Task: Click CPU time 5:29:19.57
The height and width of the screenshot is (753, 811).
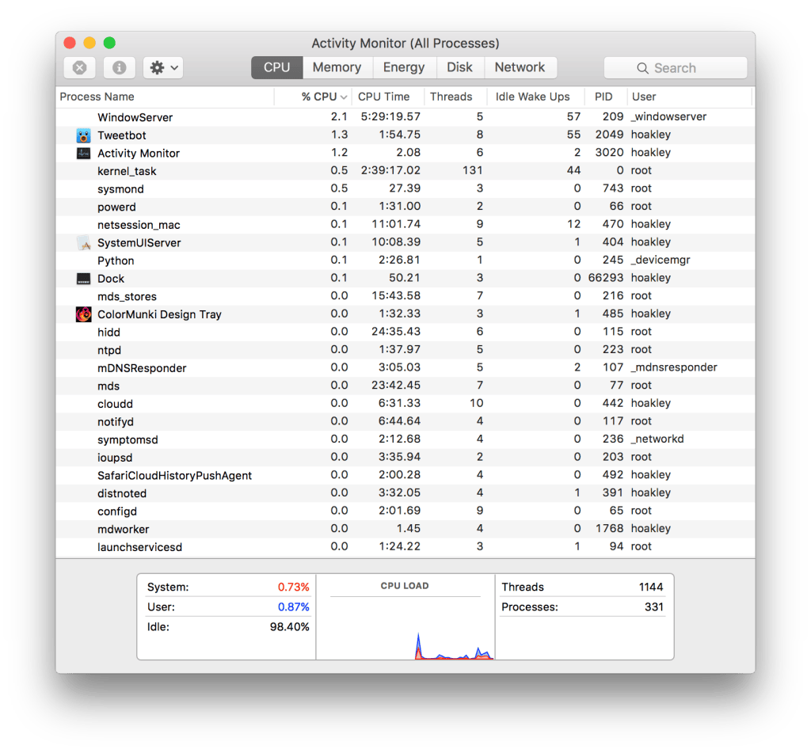Action: coord(390,117)
